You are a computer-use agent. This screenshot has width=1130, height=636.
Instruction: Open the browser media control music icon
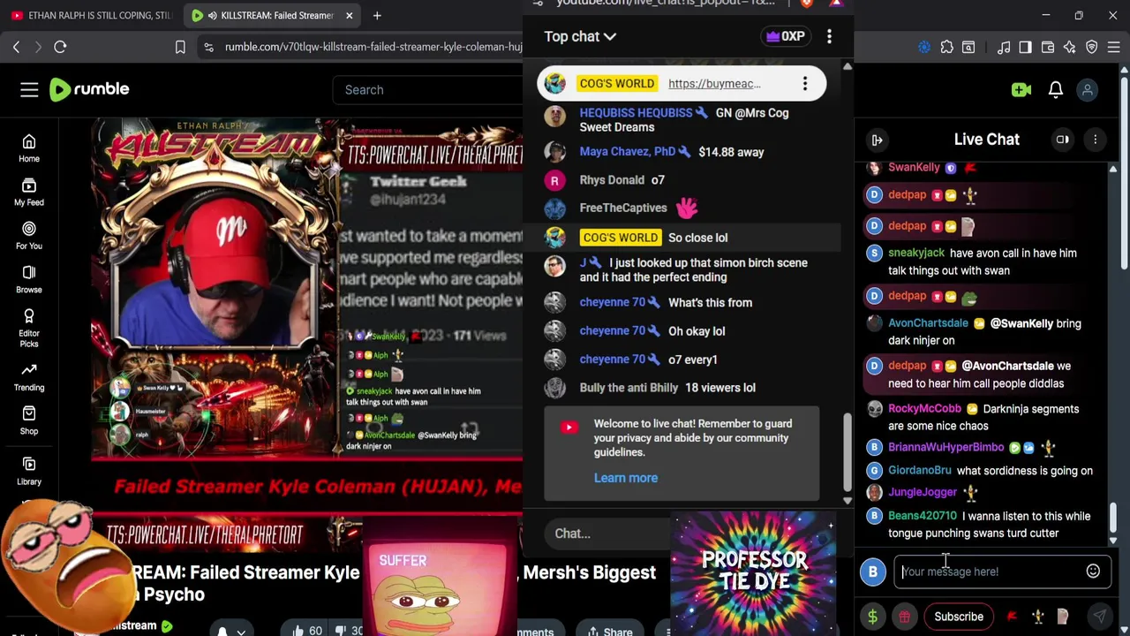tap(1004, 47)
